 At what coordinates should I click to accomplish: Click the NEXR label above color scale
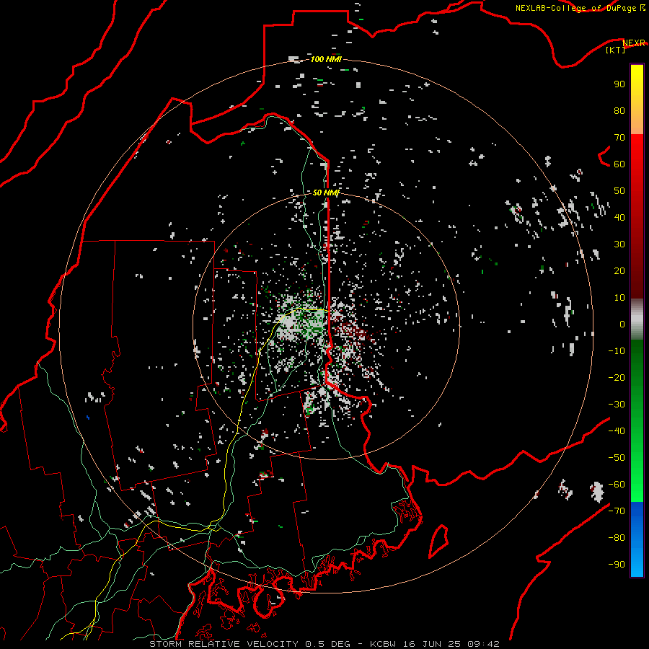point(633,43)
